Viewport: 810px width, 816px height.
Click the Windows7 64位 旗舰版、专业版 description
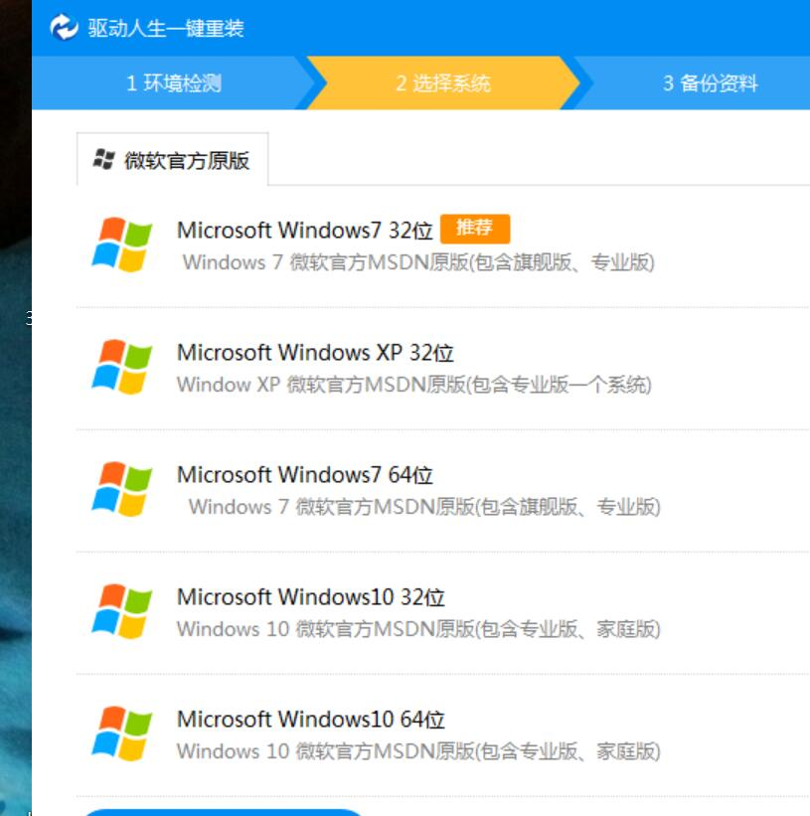pyautogui.click(x=424, y=507)
